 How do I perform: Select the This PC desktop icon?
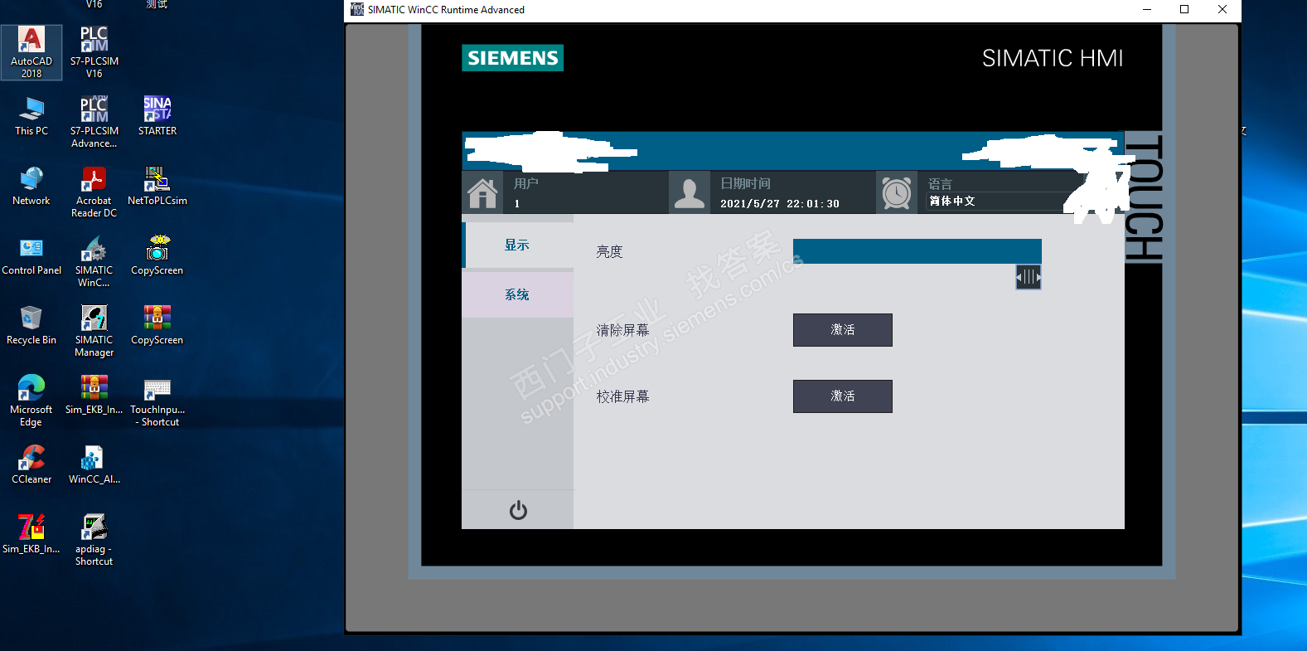(x=31, y=116)
